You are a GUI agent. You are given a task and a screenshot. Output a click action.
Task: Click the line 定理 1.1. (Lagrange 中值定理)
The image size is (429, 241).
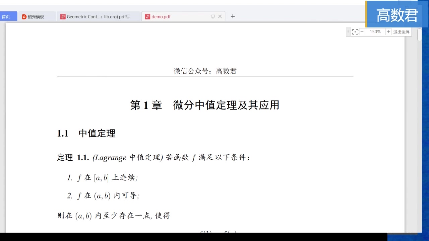pos(153,158)
